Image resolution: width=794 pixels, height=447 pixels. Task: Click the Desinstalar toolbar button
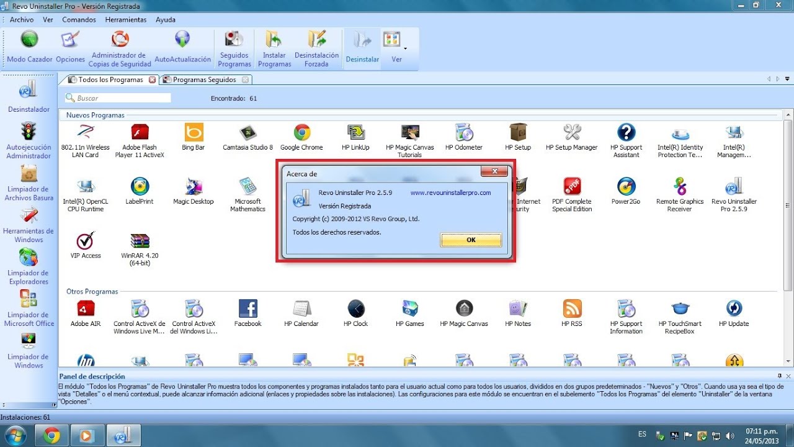pyautogui.click(x=362, y=47)
